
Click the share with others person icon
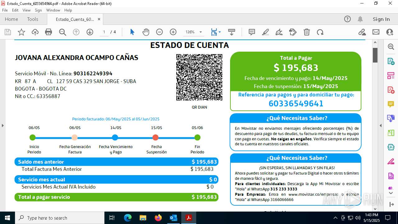click(390, 32)
